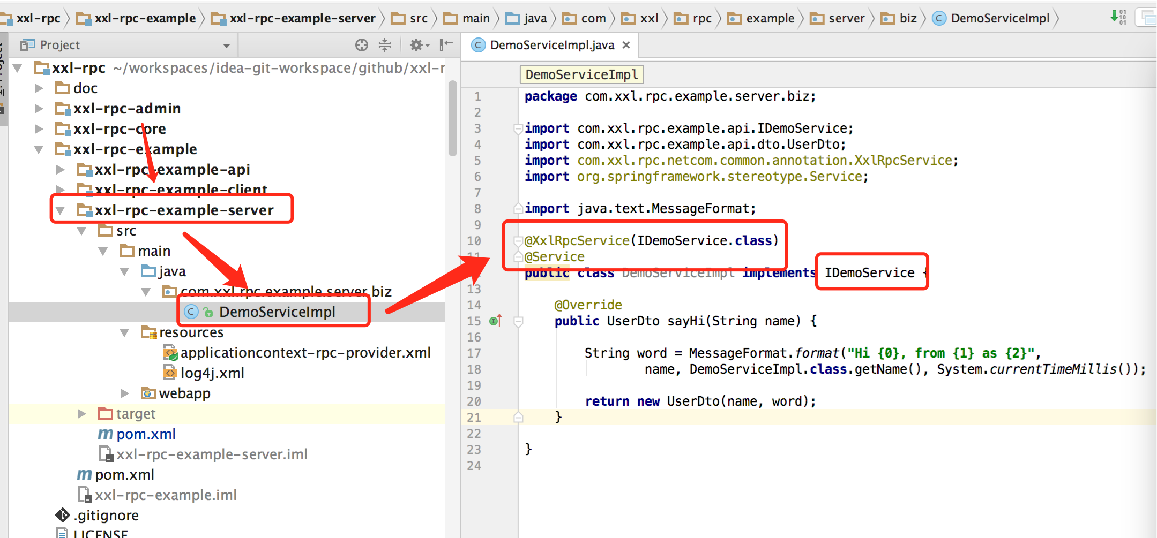Select the webapp folder
Screen dimensions: 1157x538
coord(184,393)
